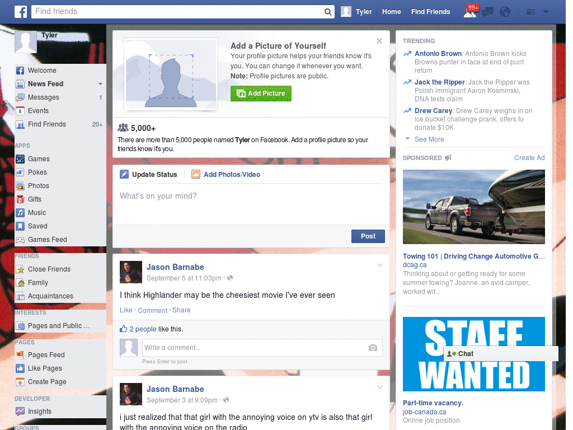This screenshot has height=430, width=573.
Task: Open Games app icon
Action: [x=20, y=159]
